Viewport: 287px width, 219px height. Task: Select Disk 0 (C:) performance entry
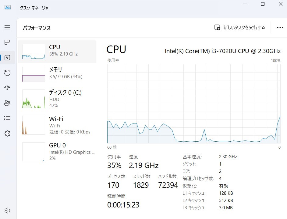click(x=57, y=99)
